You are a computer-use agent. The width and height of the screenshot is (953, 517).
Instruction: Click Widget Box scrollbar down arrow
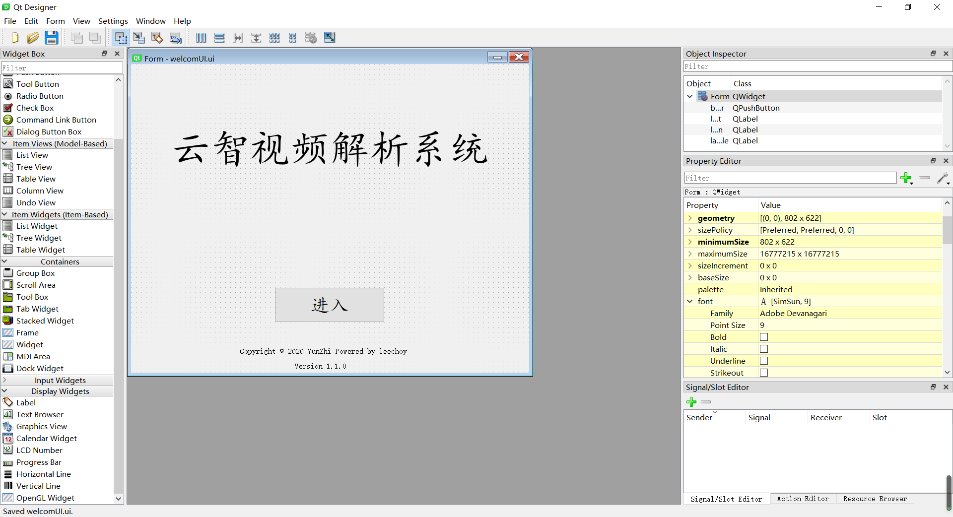(x=118, y=499)
